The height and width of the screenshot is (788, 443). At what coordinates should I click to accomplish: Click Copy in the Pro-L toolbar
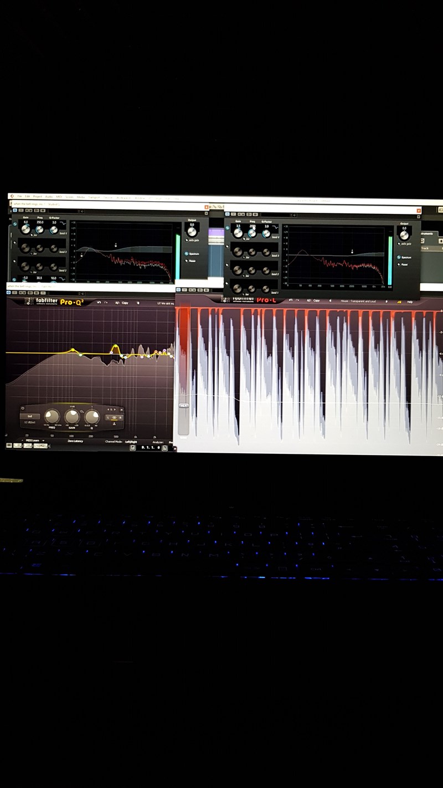tap(317, 300)
